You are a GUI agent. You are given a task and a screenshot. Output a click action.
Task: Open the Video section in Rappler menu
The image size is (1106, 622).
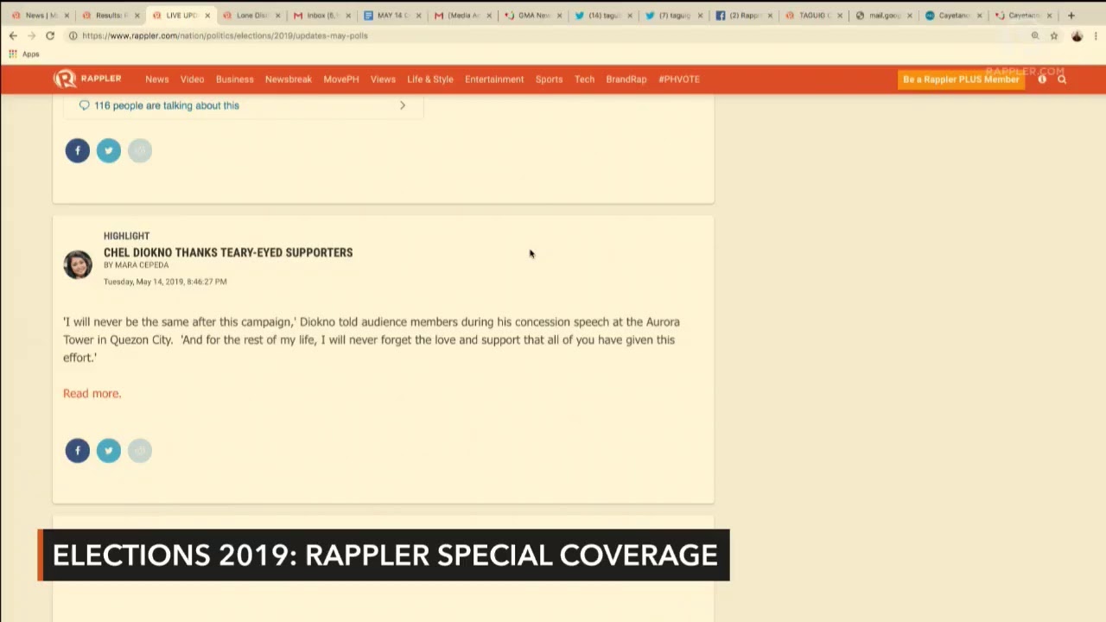(192, 79)
